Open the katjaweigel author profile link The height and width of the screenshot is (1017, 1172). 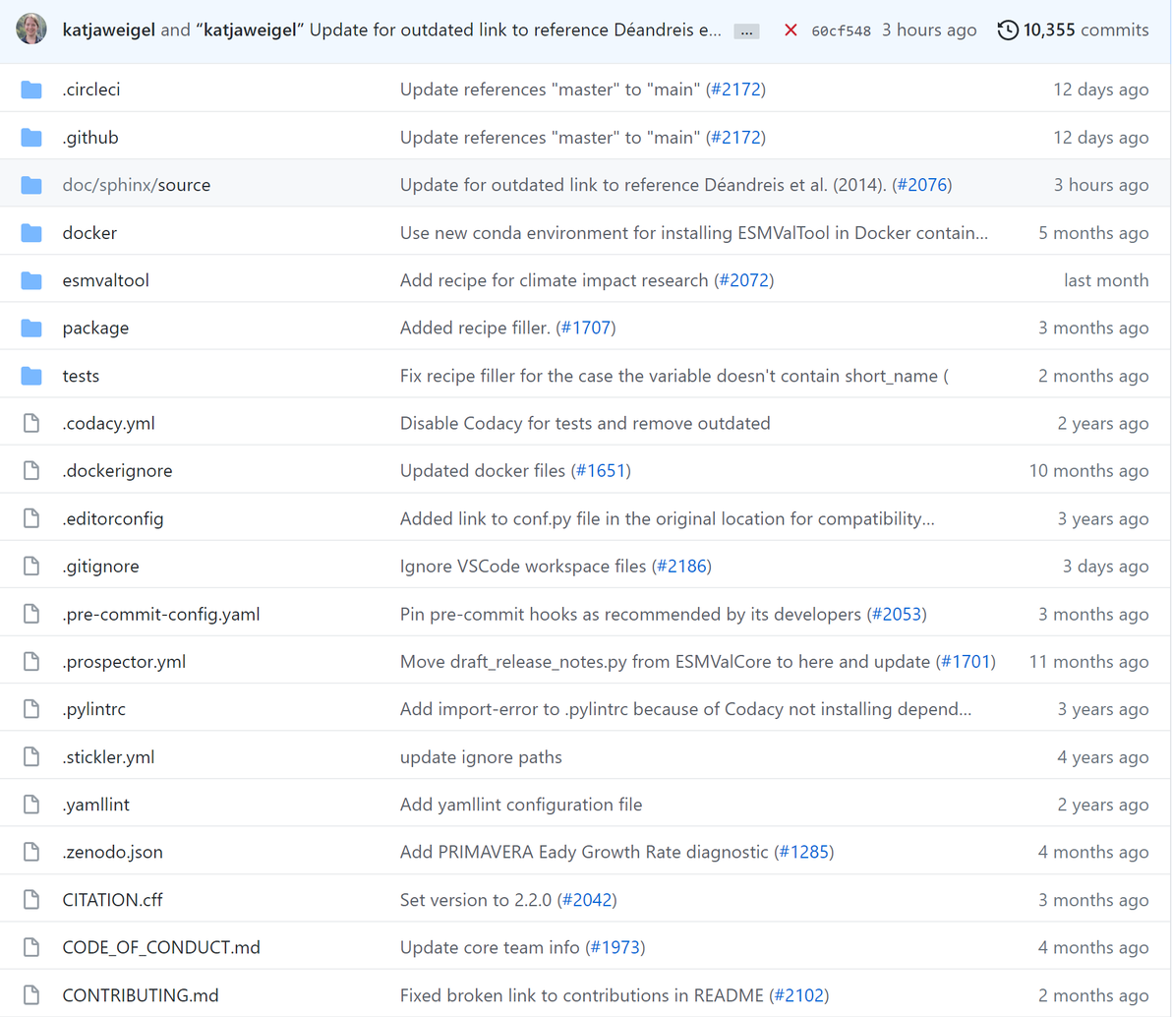click(108, 30)
